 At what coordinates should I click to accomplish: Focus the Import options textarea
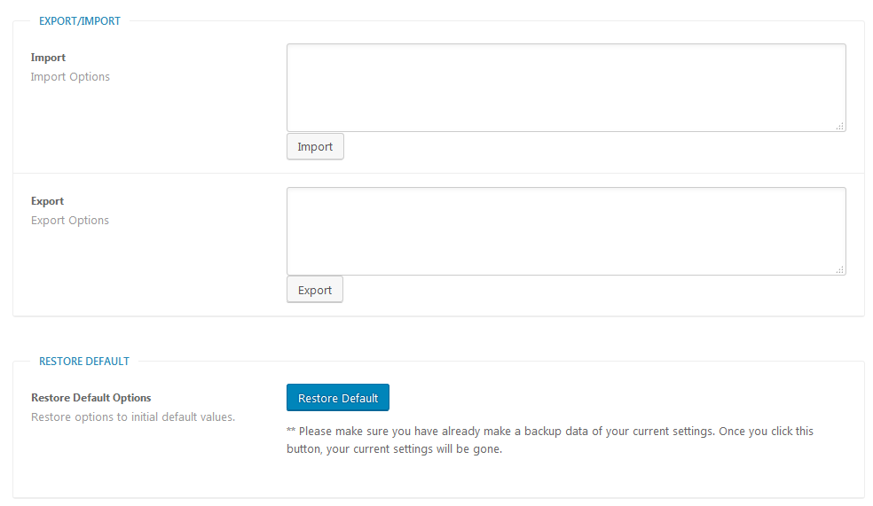coord(566,88)
